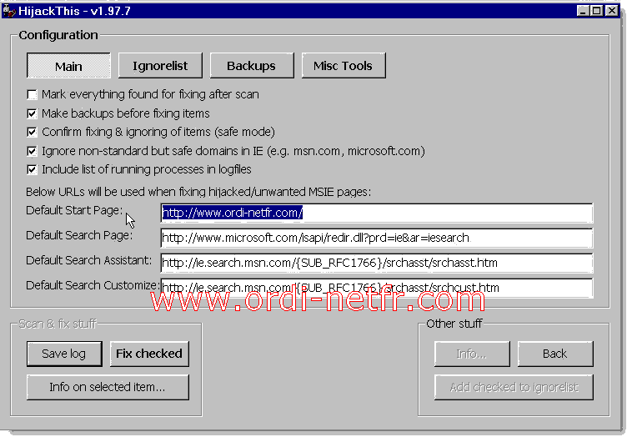
Task: Click the Default Search Assistant label
Action: pyautogui.click(x=88, y=260)
